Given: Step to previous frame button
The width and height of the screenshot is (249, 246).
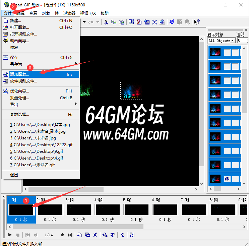Looking at the screenshot, I should [36, 235].
